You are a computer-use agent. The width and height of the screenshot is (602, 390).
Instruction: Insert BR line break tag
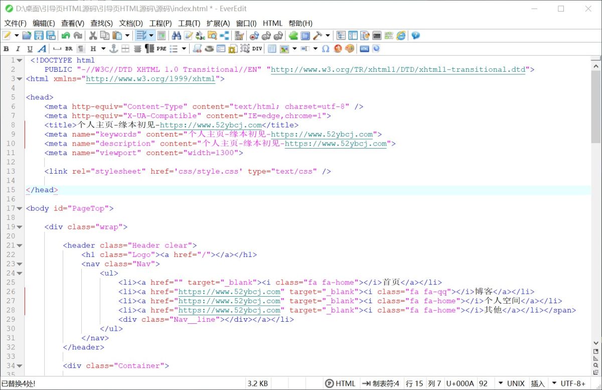tap(69, 49)
